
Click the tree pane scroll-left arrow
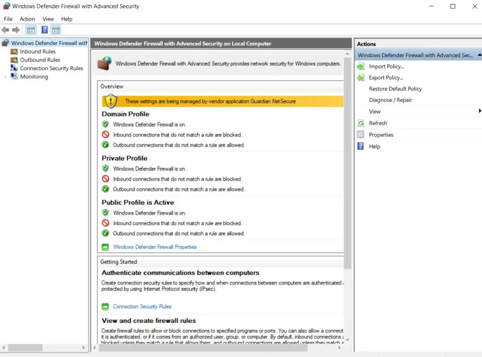pyautogui.click(x=4, y=348)
